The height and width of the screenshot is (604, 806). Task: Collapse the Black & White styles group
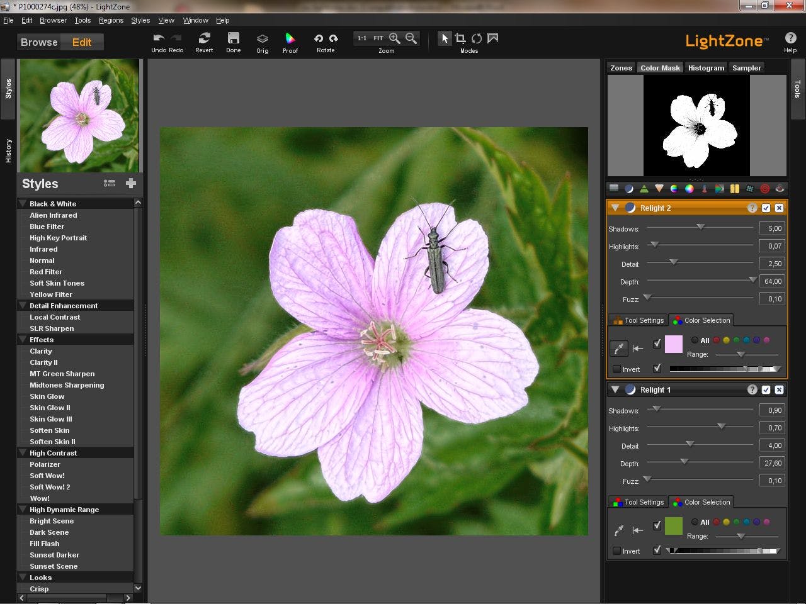[23, 204]
